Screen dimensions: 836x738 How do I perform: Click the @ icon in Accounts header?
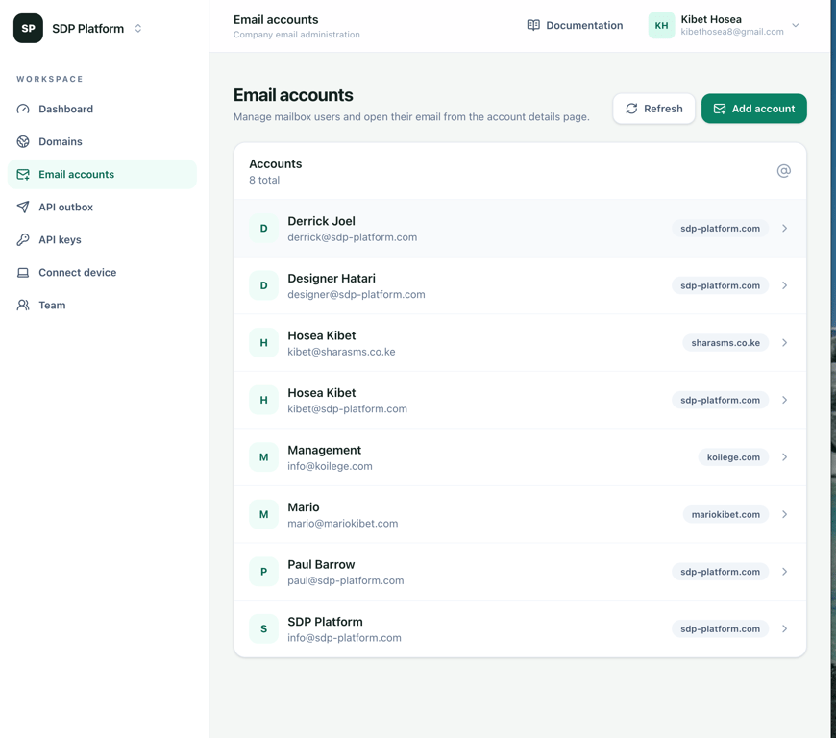coord(784,171)
